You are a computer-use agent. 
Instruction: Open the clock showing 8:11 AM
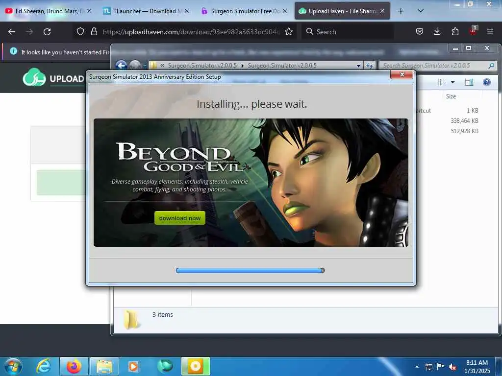(x=477, y=366)
